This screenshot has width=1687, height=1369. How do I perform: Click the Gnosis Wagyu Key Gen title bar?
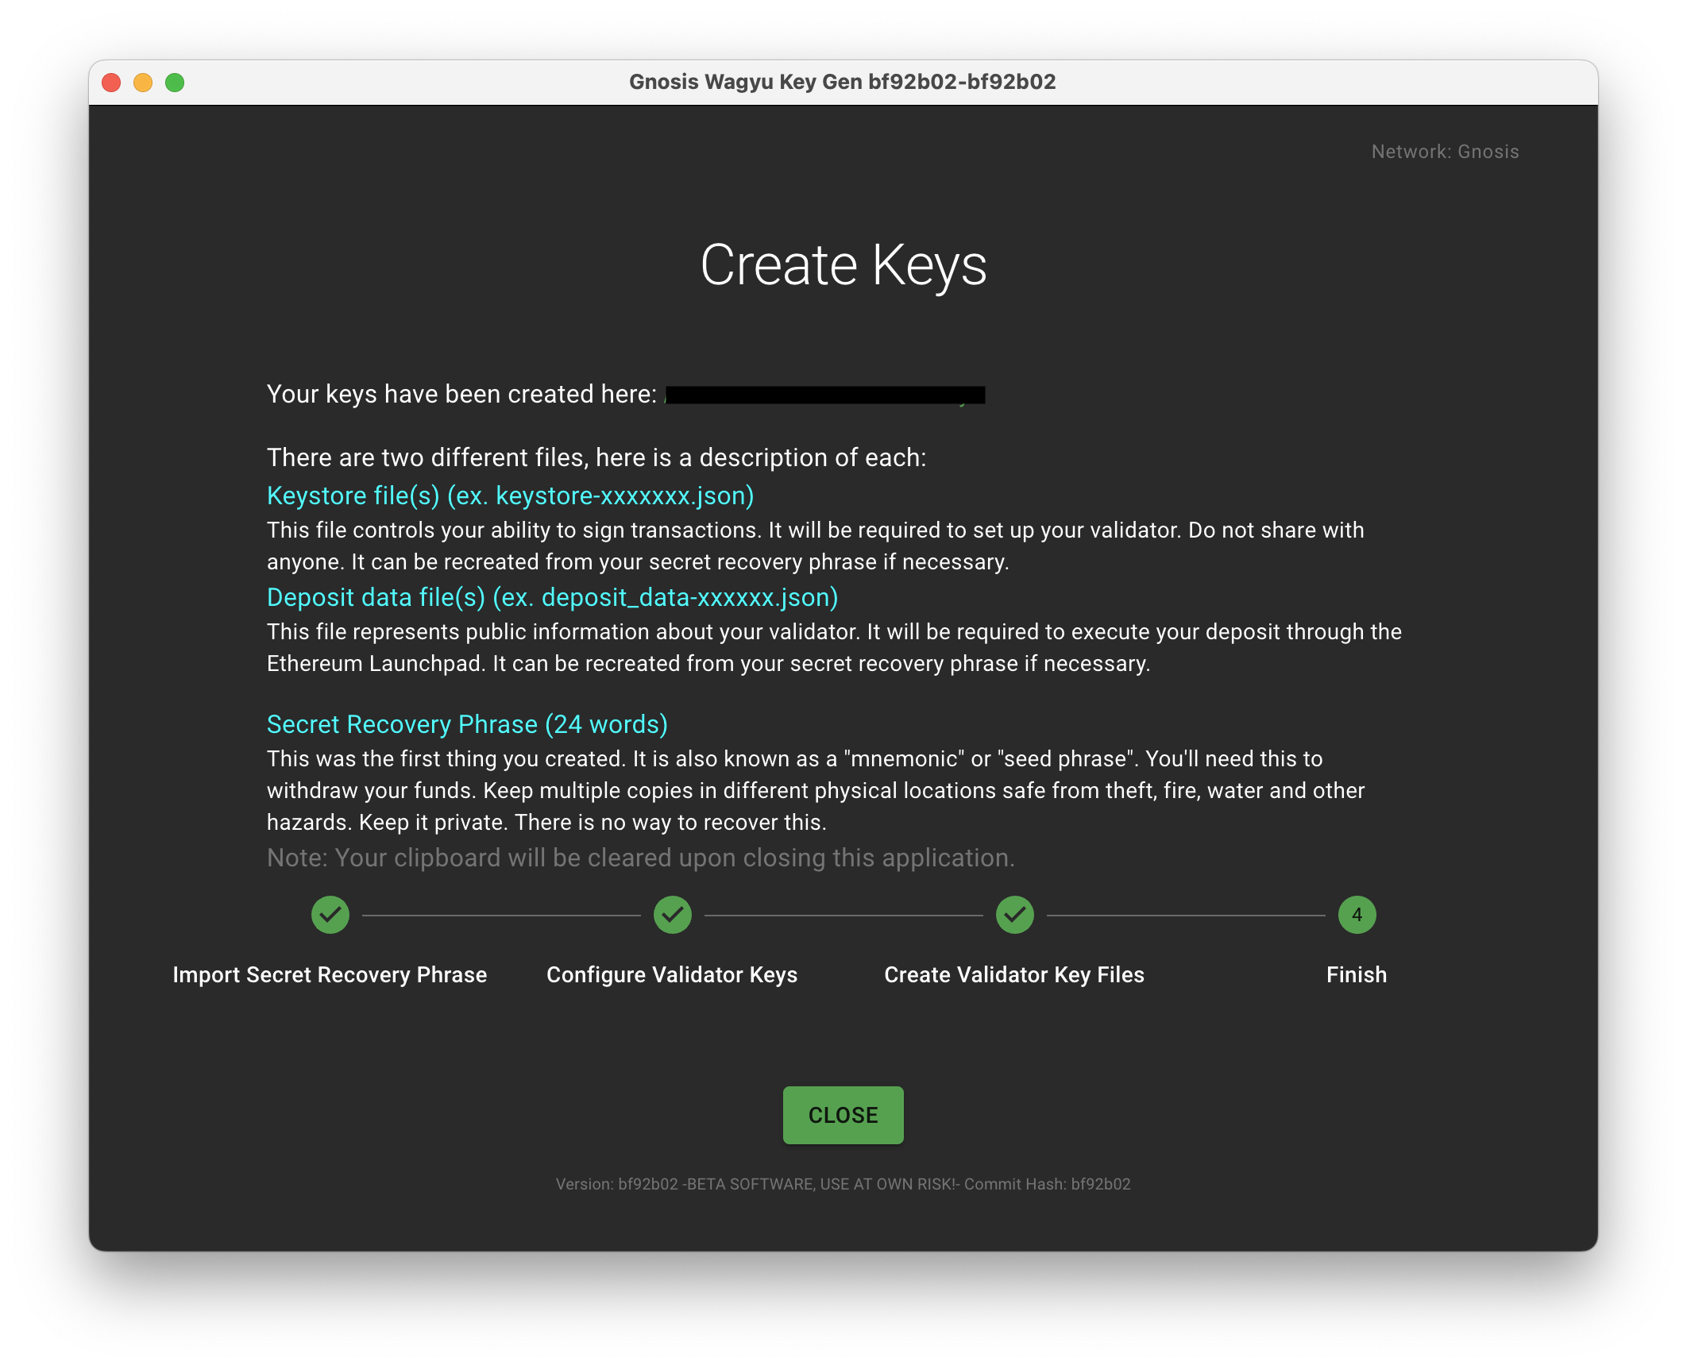[x=842, y=82]
